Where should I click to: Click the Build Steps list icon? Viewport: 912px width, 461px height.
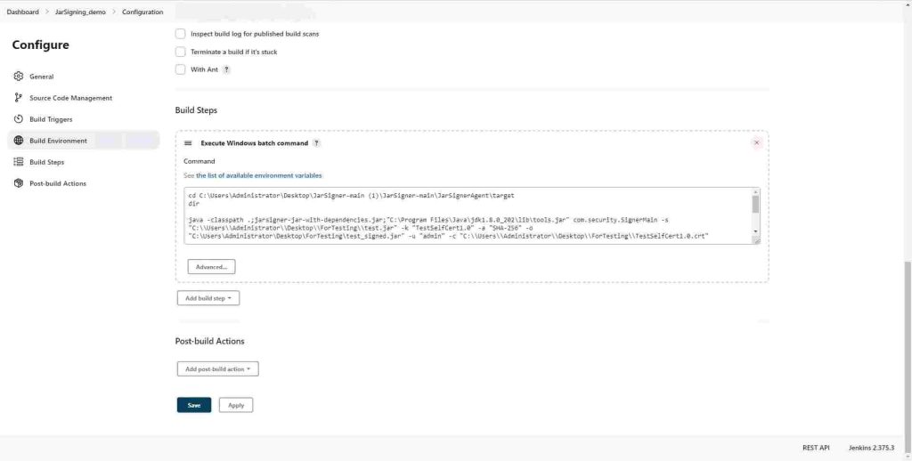(19, 162)
